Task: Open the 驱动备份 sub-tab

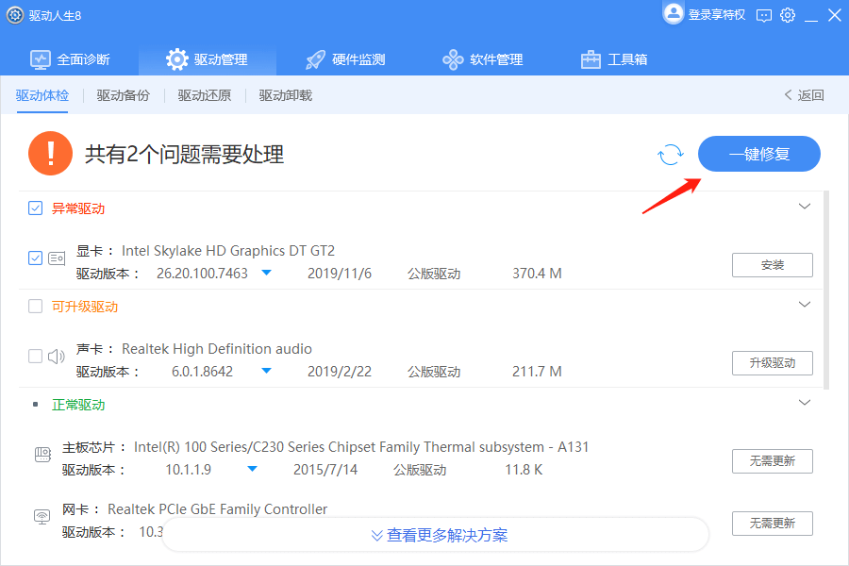Action: click(123, 95)
